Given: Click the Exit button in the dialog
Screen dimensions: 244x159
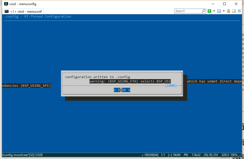Looking at the screenshot, I should coord(122,90).
